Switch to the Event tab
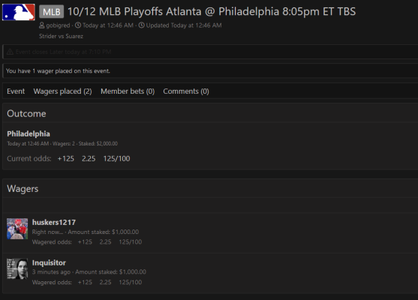418x300 pixels. click(x=16, y=91)
